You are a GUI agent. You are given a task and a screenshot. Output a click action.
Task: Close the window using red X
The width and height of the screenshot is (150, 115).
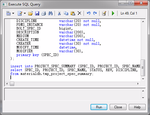tap(141, 3)
